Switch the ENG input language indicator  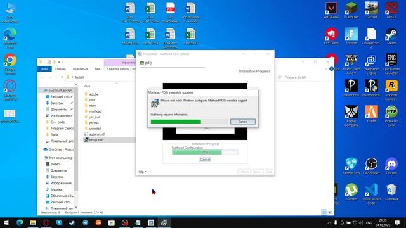click(x=369, y=222)
